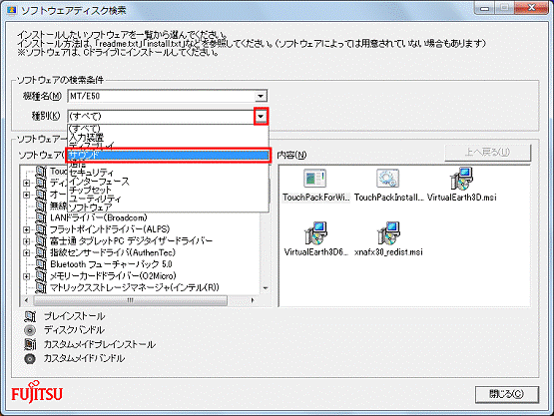
Task: Close the window with the X button
Action: click(532, 8)
